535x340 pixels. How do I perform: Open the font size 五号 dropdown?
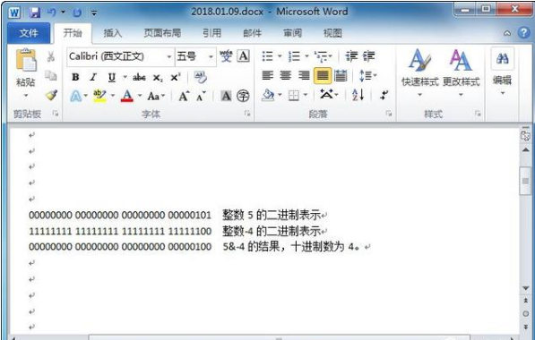(x=211, y=56)
